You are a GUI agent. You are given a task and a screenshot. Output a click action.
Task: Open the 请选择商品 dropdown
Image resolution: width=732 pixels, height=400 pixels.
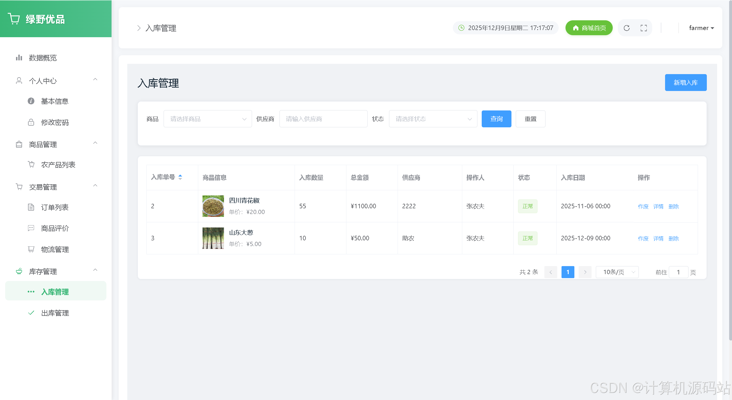(x=208, y=119)
